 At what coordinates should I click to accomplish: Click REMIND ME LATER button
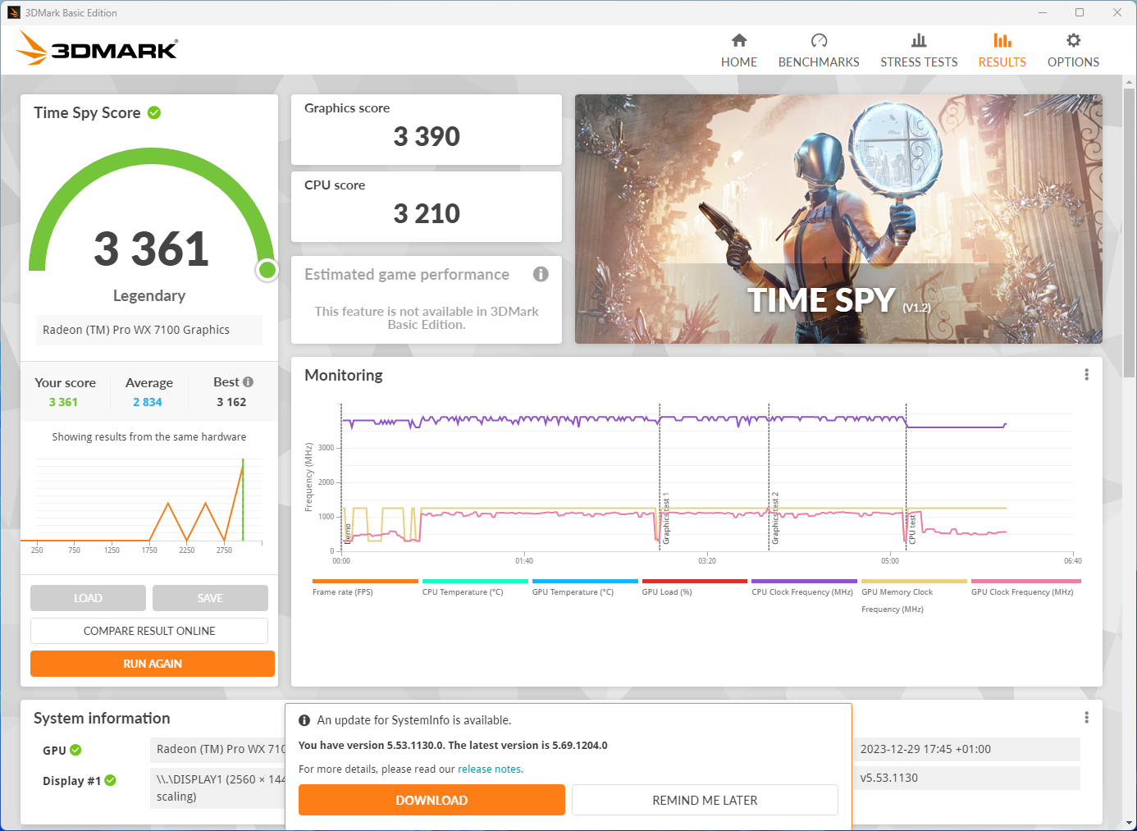pos(705,800)
